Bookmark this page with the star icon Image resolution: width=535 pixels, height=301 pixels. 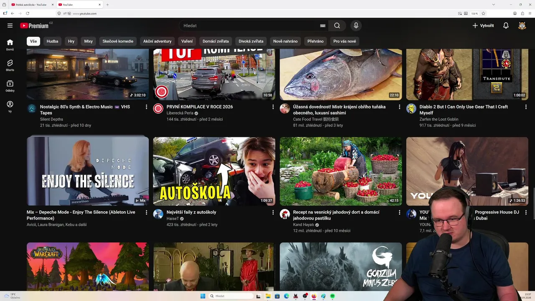pos(484,13)
